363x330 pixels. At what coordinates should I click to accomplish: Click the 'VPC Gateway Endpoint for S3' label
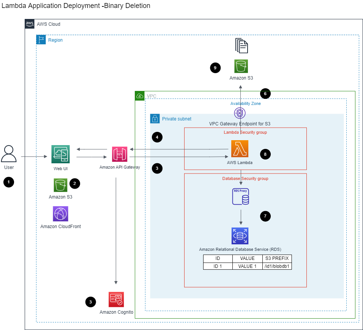tap(240, 124)
